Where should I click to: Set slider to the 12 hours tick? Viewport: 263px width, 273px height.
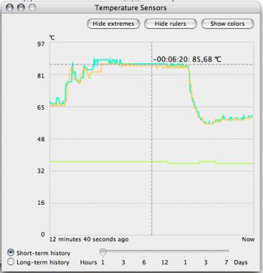165,262
